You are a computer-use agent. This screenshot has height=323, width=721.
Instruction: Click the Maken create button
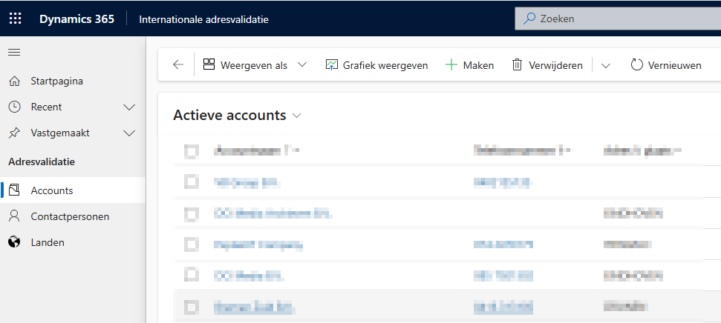[469, 65]
